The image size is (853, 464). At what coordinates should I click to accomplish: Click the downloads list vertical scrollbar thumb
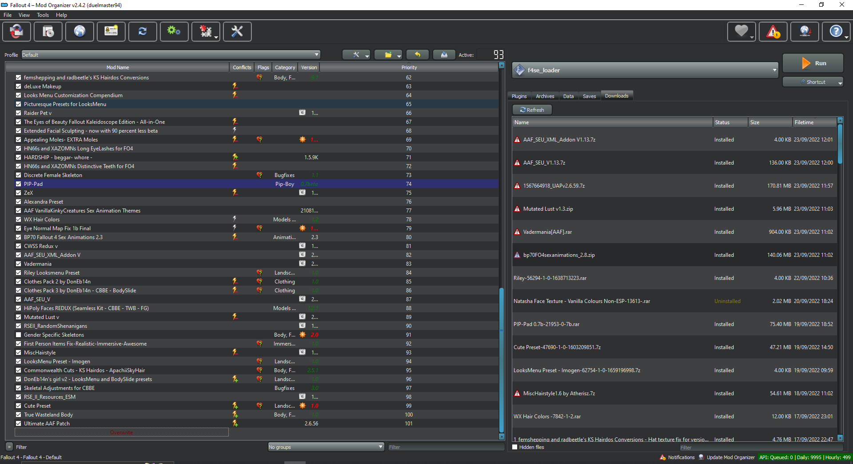[840, 144]
